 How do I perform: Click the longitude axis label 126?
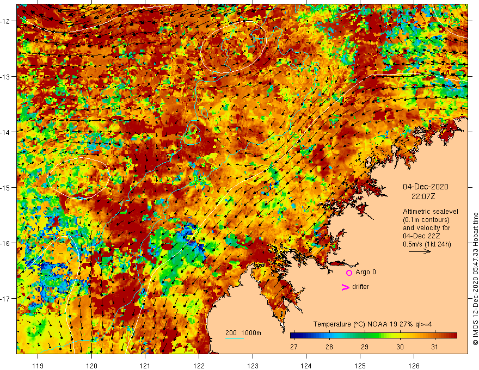[x=414, y=366]
